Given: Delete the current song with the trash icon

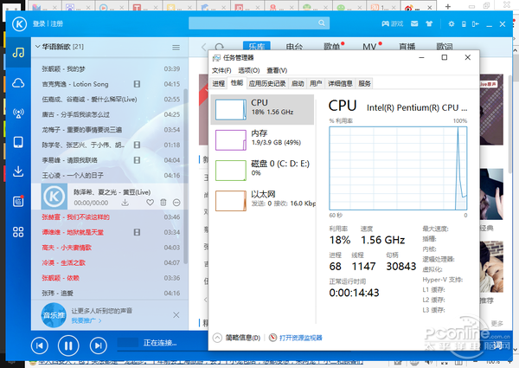Looking at the screenshot, I should coord(163,203).
